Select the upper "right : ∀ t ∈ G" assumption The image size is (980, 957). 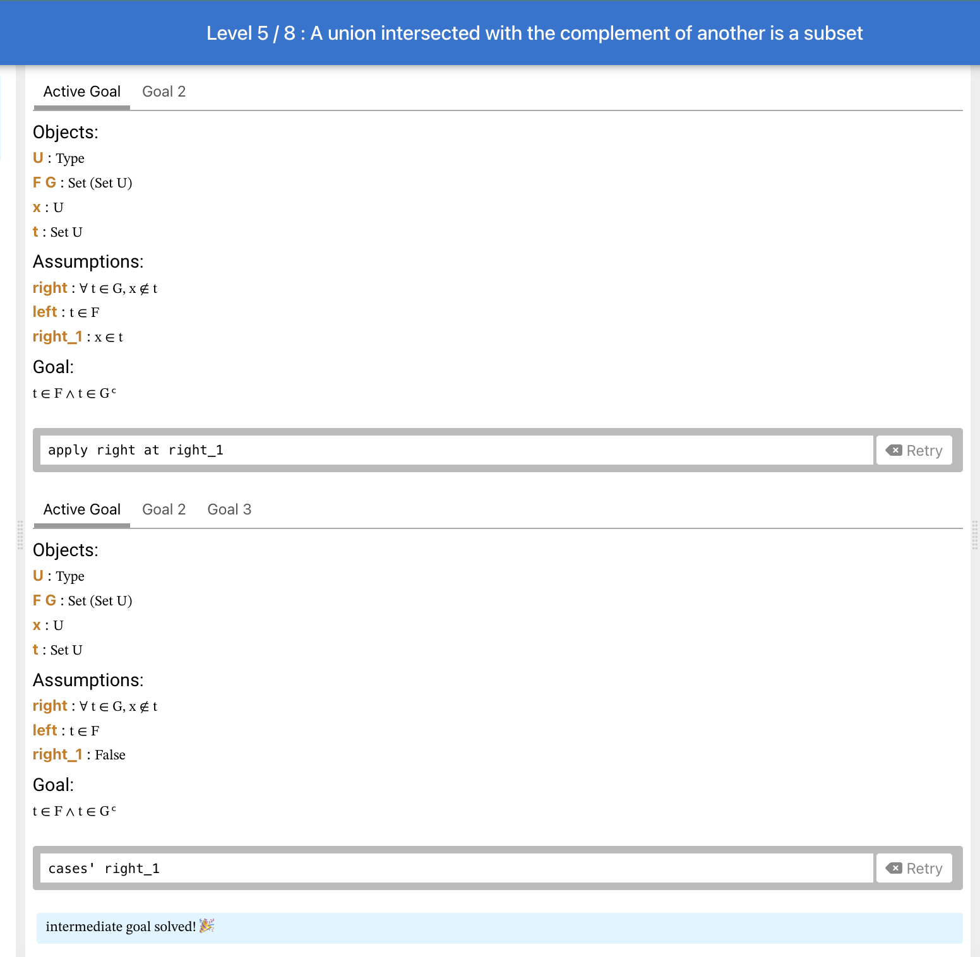(x=95, y=288)
